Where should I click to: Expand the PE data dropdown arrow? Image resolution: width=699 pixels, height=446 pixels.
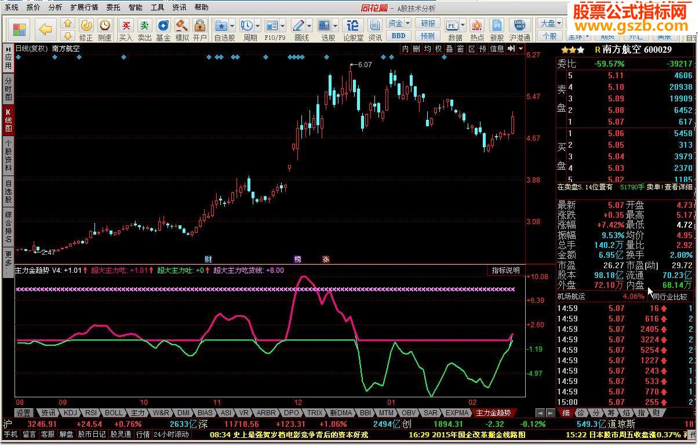point(463,26)
